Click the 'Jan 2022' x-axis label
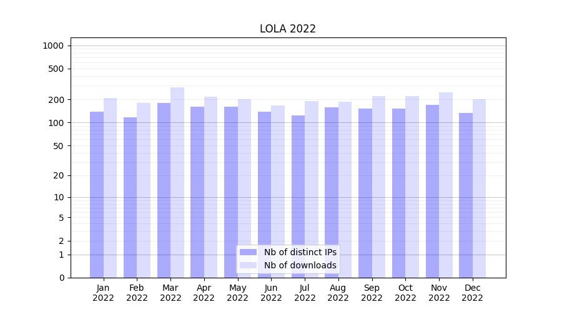This screenshot has width=562, height=312. [104, 293]
